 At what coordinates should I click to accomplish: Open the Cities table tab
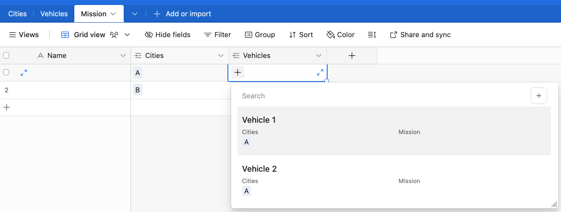pos(17,14)
